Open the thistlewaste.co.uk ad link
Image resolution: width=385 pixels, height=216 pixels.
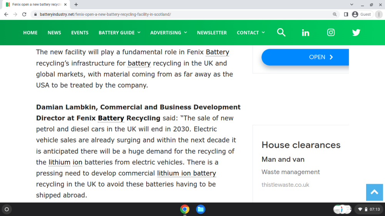[x=285, y=185]
